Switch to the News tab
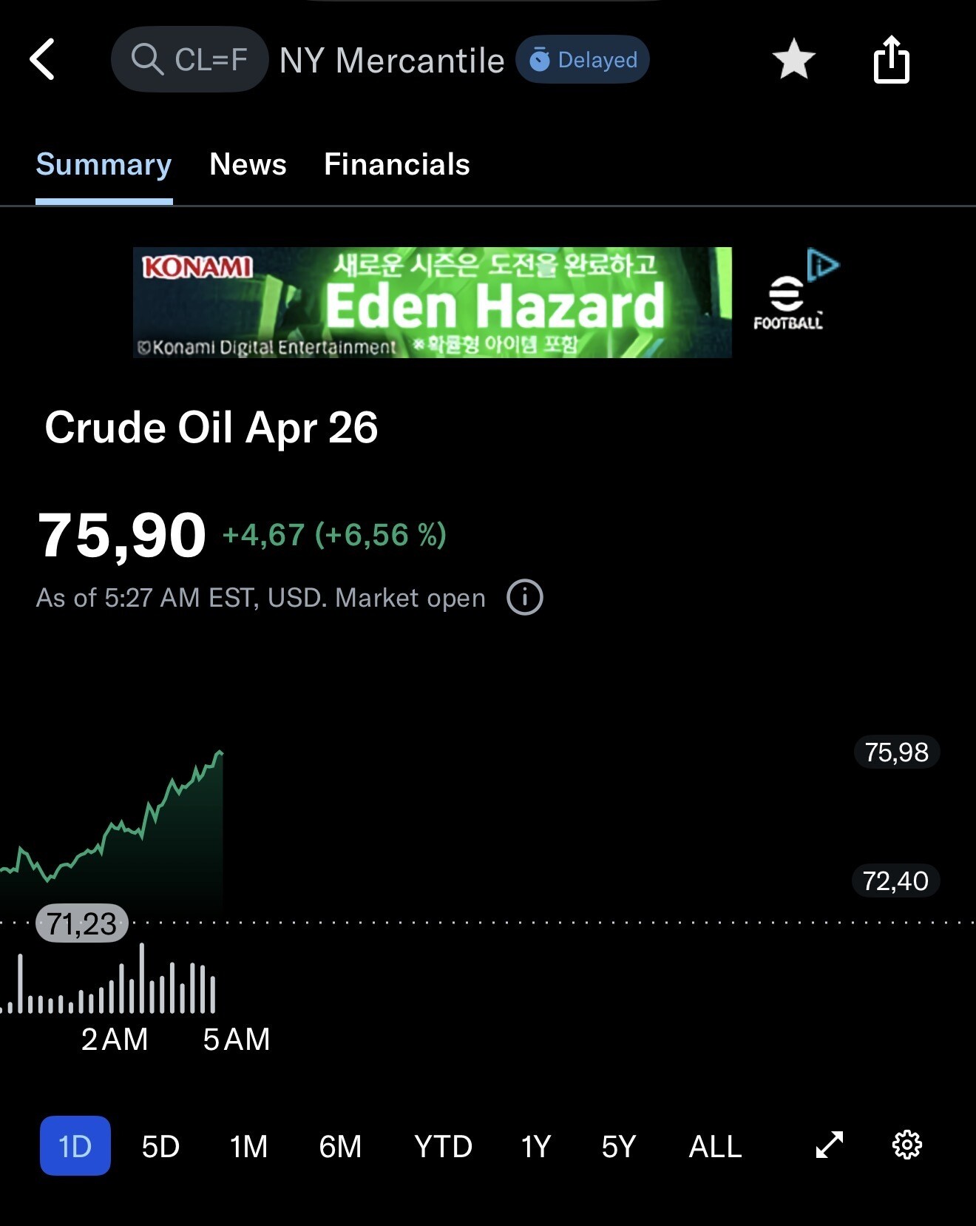This screenshot has width=976, height=1226. tap(248, 164)
